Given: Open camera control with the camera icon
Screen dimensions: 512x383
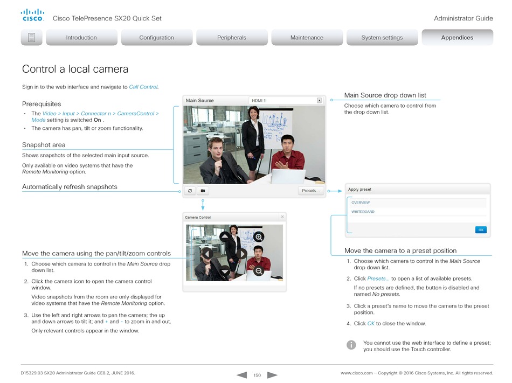Looking at the screenshot, I should tap(203, 191).
